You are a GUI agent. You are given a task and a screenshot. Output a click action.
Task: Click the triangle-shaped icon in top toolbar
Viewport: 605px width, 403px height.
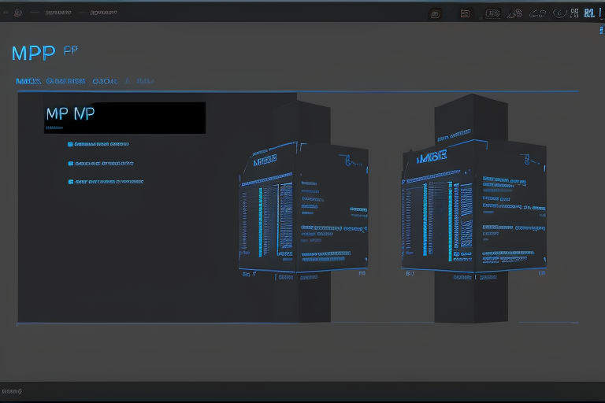coord(514,13)
